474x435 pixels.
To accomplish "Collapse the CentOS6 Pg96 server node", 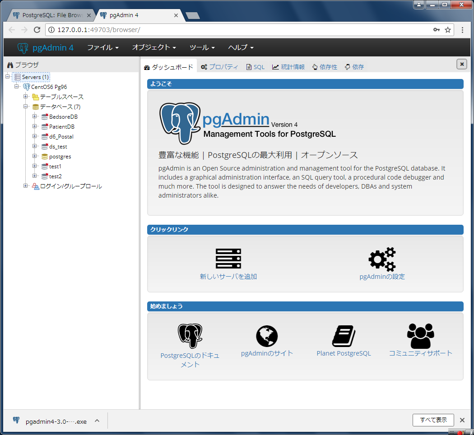I will tap(17, 87).
